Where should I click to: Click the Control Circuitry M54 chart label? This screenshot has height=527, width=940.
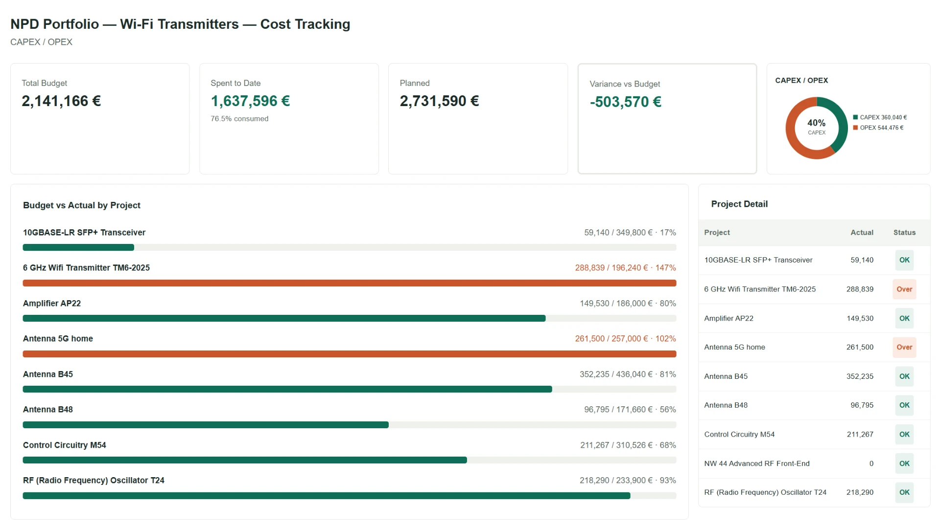coord(65,445)
